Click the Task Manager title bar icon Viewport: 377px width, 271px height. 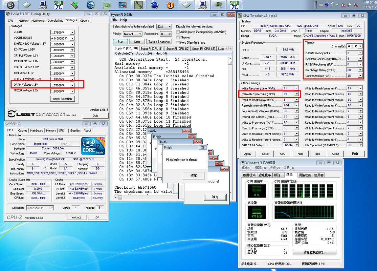[x=242, y=163]
